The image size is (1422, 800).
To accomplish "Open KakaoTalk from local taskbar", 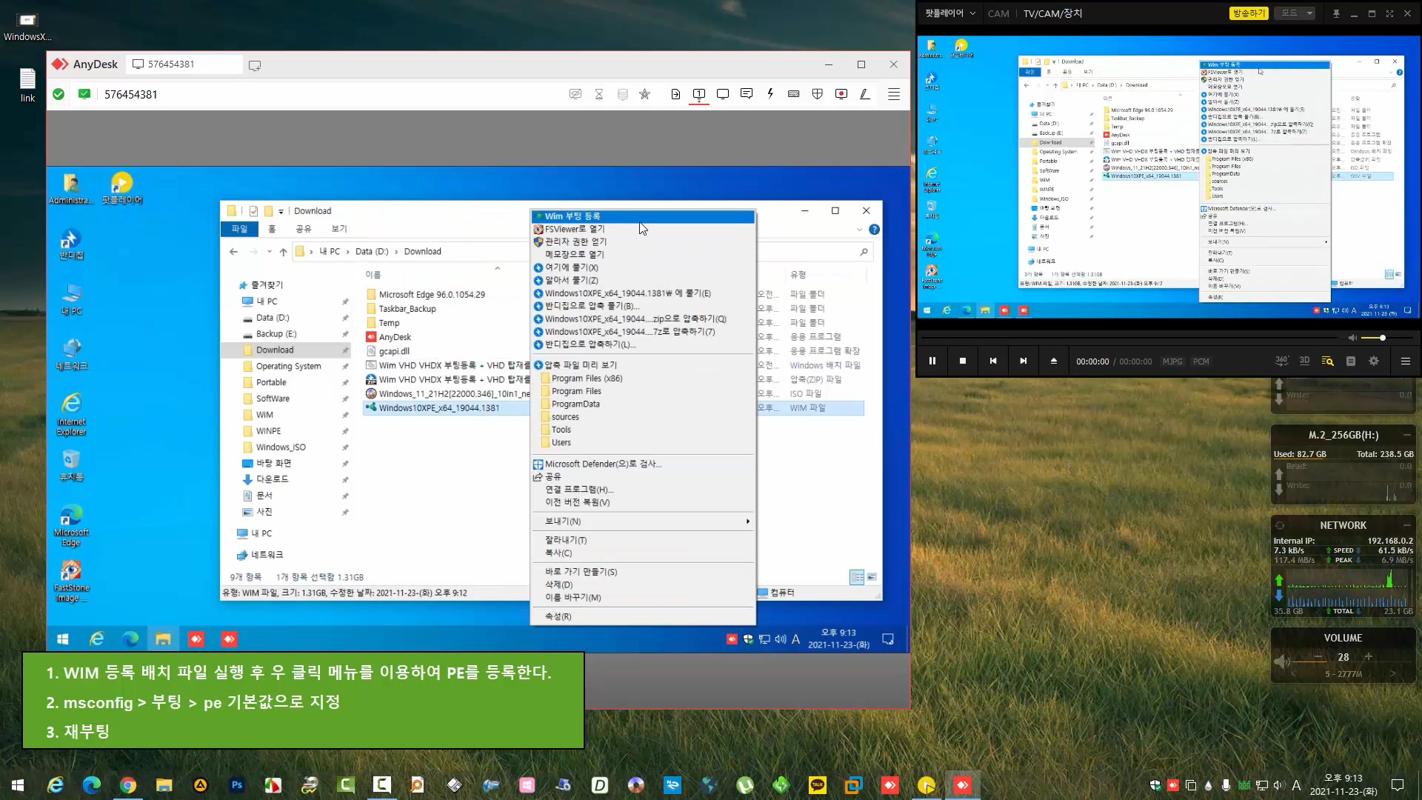I will pyautogui.click(x=818, y=785).
